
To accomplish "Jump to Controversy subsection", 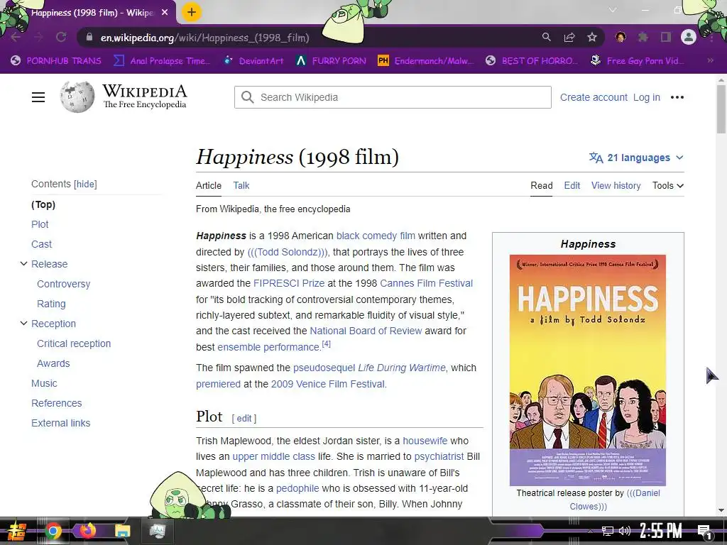I will pos(63,284).
